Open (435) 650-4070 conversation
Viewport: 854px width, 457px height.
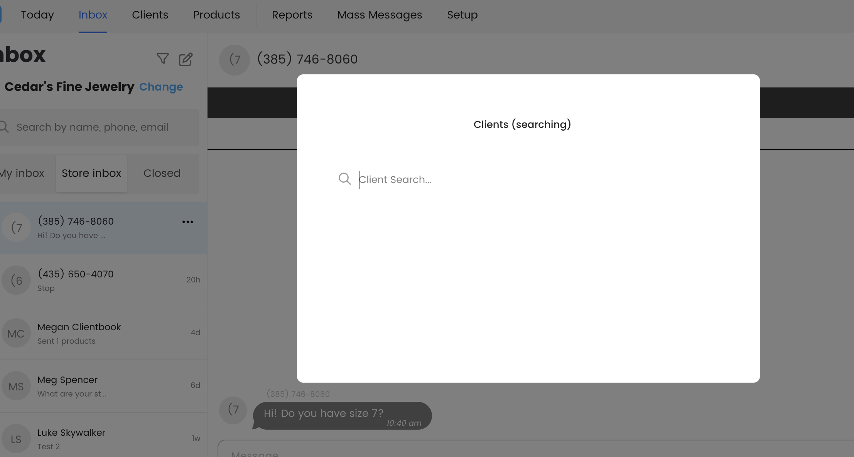[100, 281]
